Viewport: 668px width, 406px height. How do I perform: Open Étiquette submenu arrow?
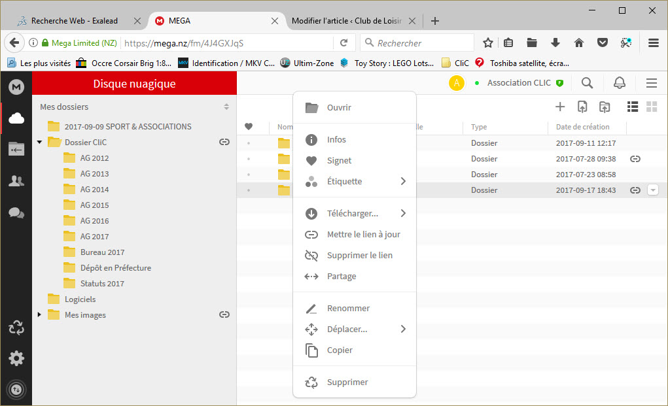pos(403,181)
